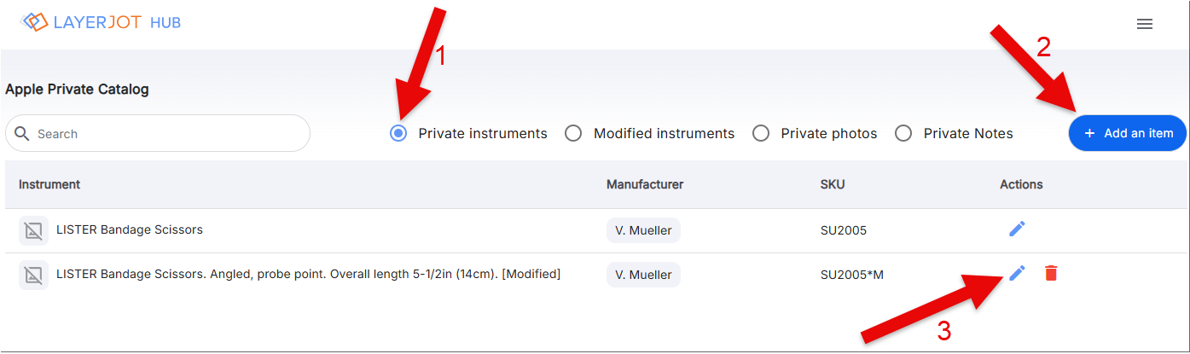The height and width of the screenshot is (354, 1190).
Task: Click the search magnifier icon
Action: coord(22,134)
